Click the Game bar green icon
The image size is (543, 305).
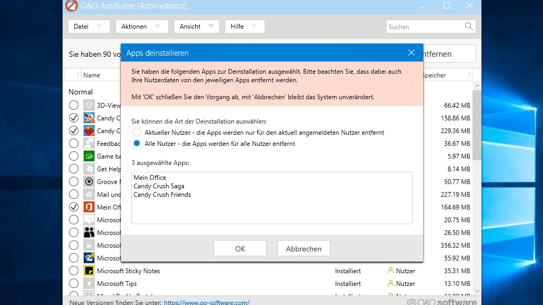tap(89, 156)
